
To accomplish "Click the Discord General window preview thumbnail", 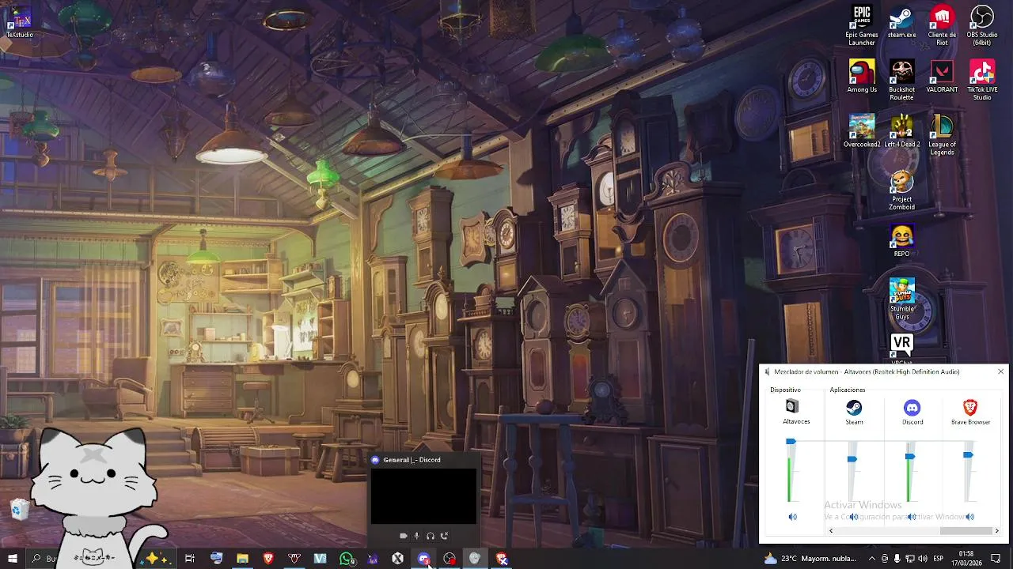I will tap(423, 496).
